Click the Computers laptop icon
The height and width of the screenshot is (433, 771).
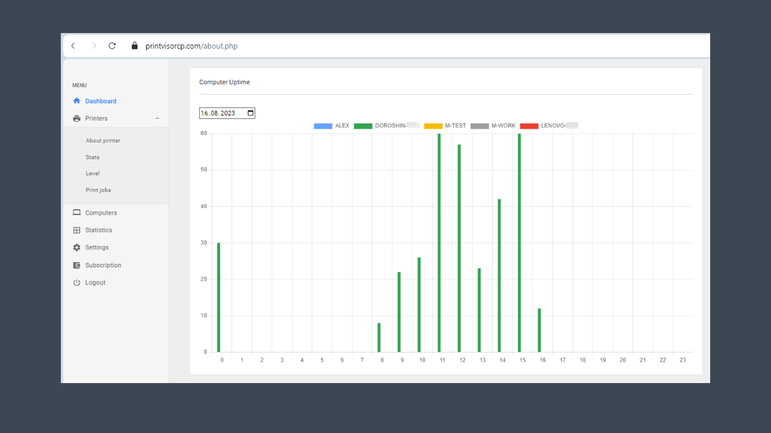(x=76, y=213)
